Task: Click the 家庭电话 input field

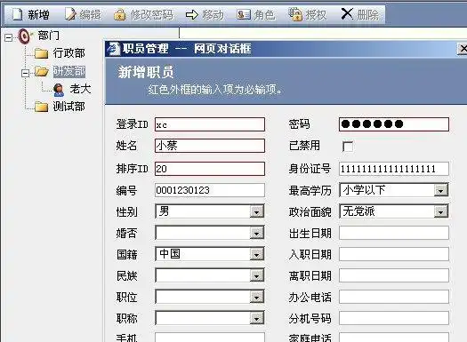Action: tap(394, 338)
